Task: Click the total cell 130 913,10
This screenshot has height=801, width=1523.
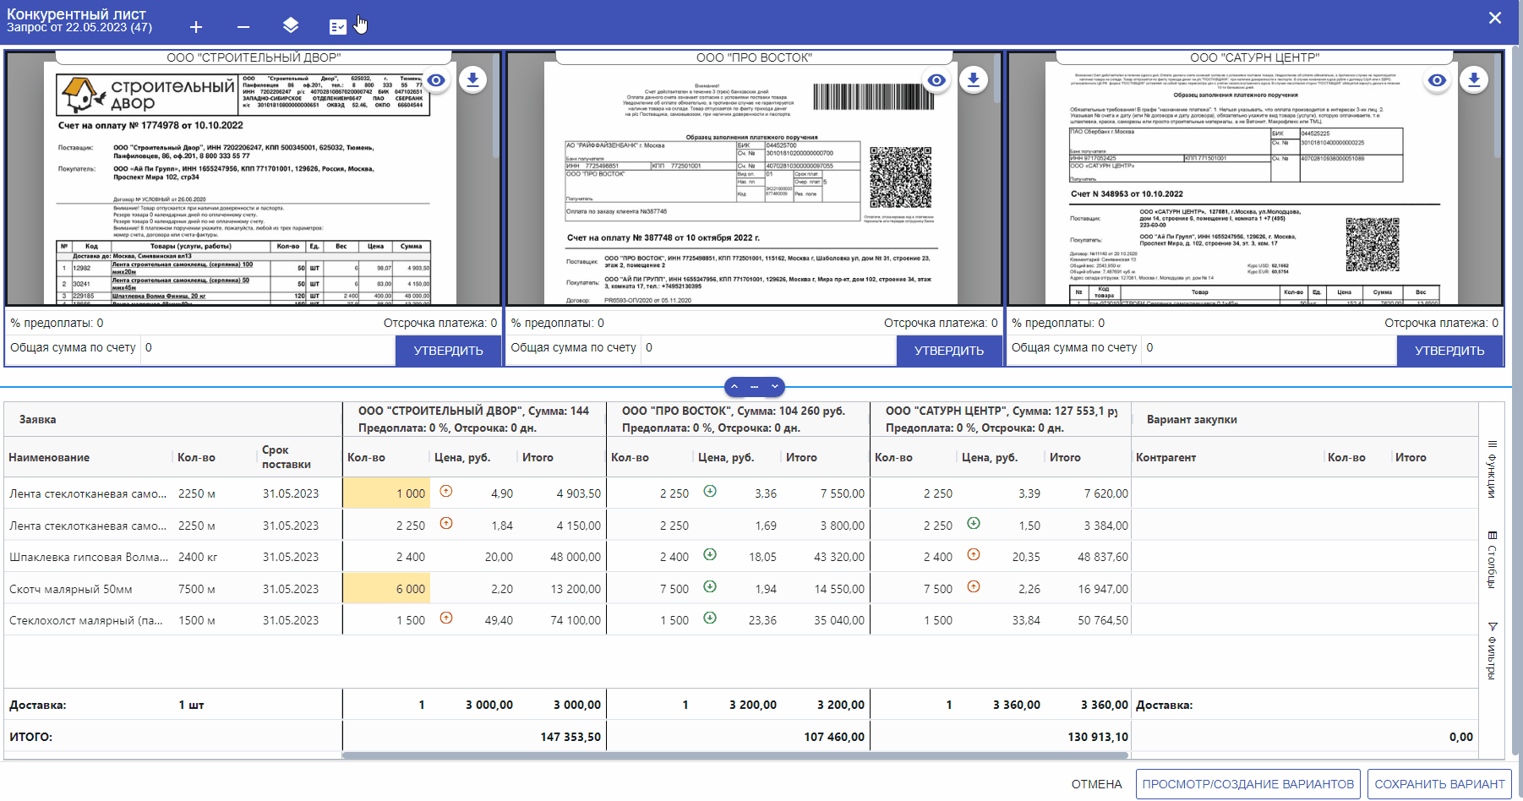Action: pyautogui.click(x=1098, y=737)
